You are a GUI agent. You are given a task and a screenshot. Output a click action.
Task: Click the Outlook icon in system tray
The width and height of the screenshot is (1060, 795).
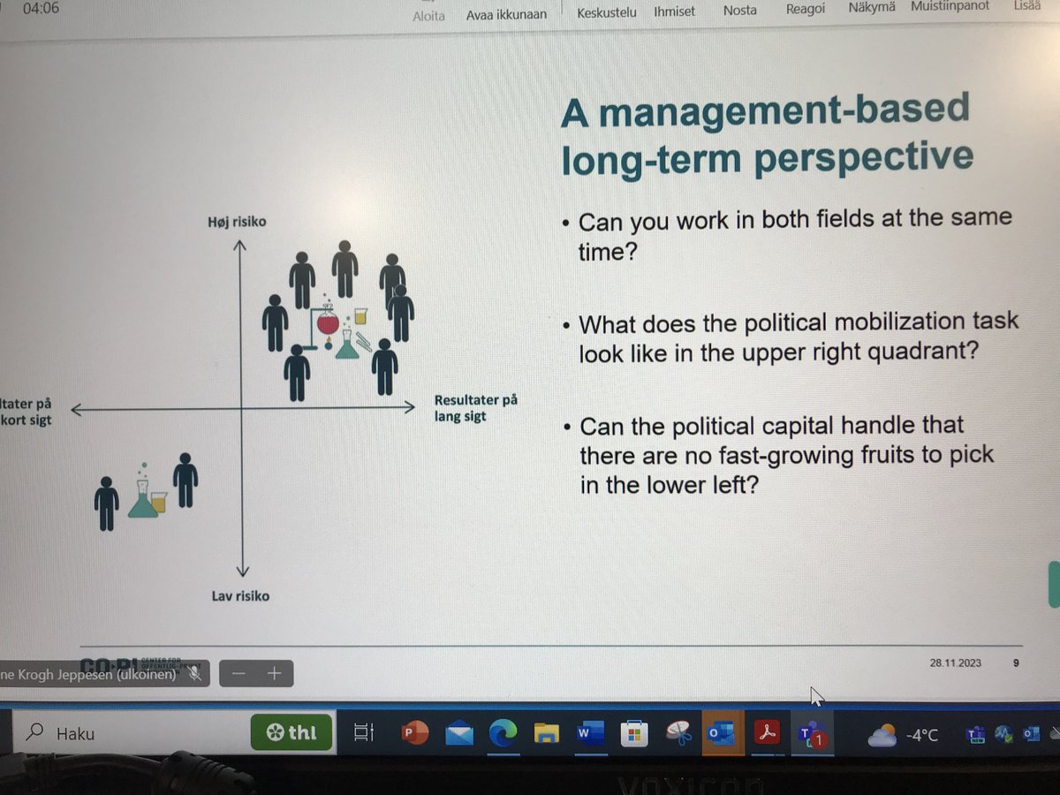tap(1032, 733)
